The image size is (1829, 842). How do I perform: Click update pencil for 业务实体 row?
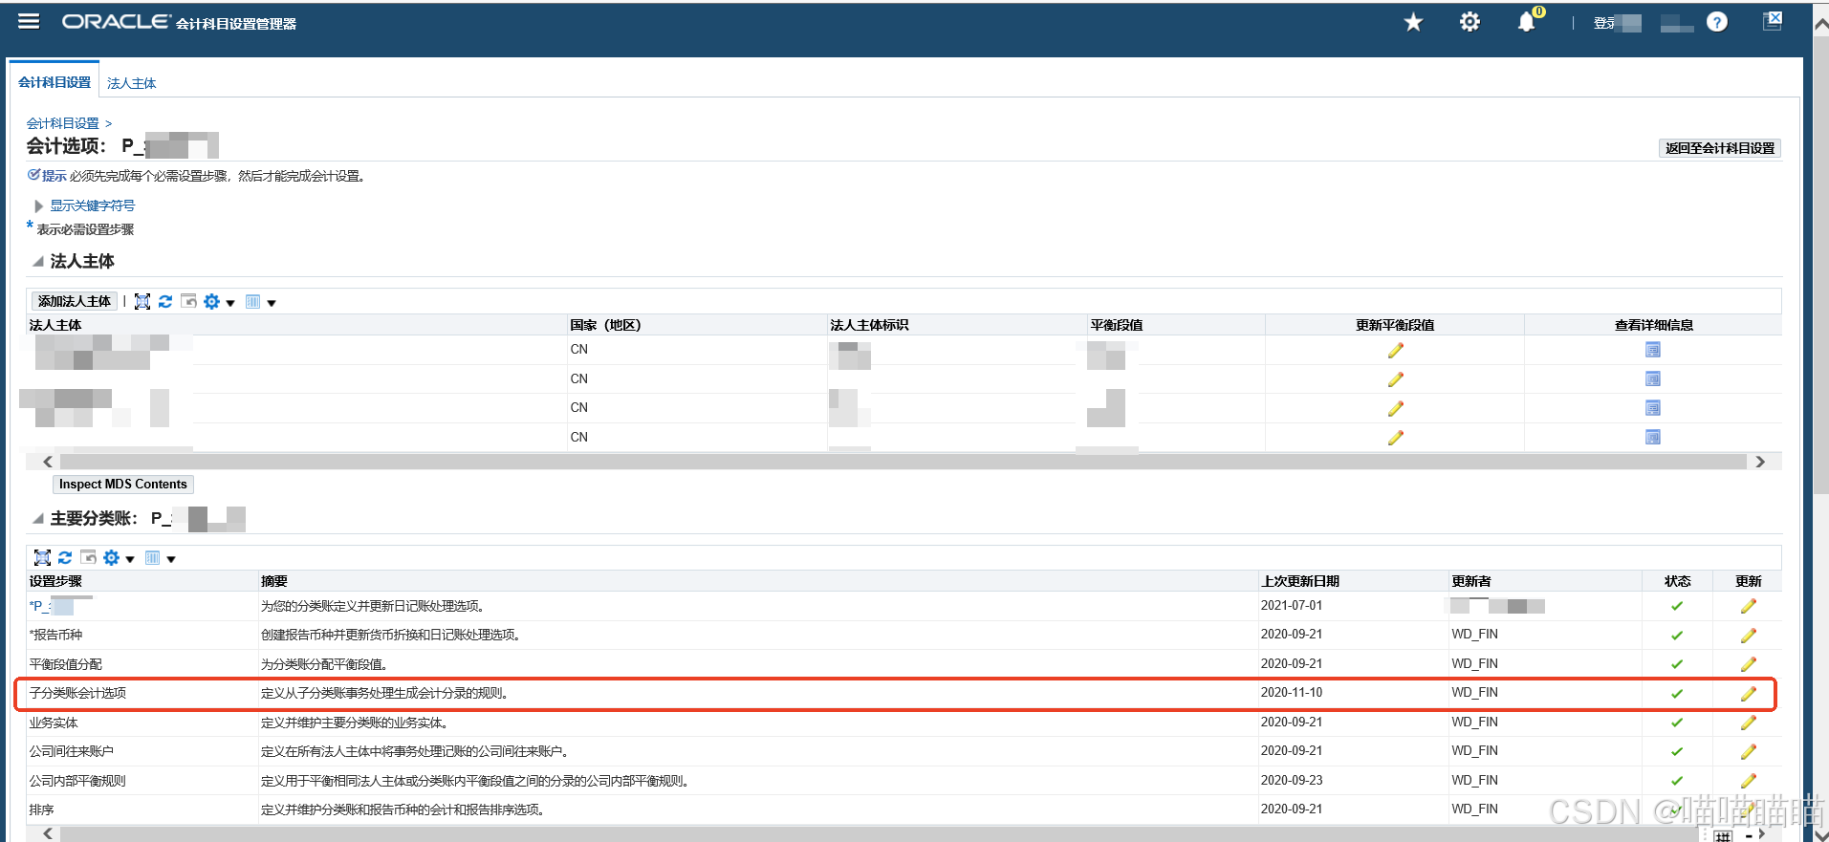pos(1749,723)
